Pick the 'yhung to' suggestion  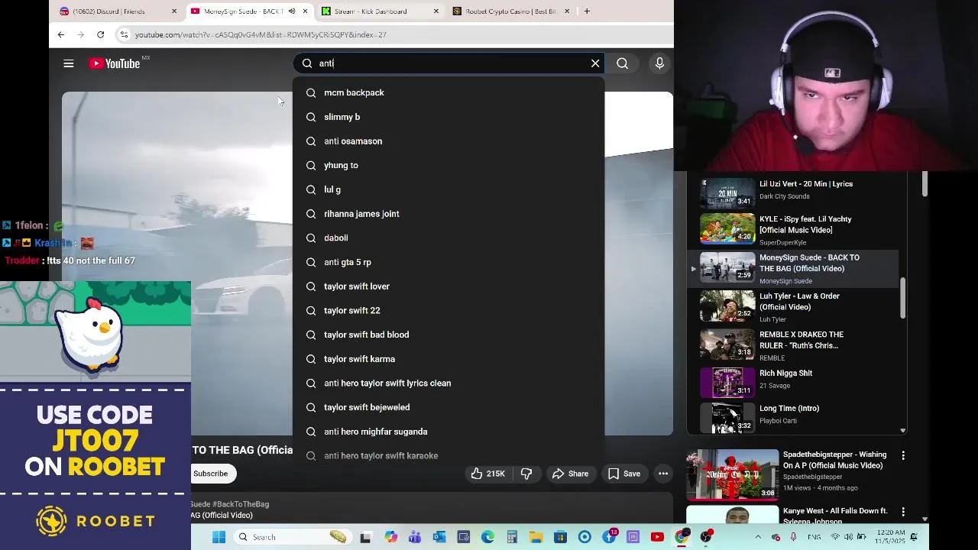449,165
